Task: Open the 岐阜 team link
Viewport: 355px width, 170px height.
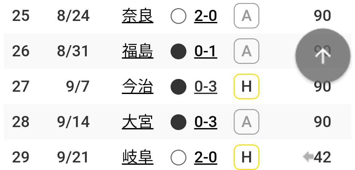Action: tap(138, 157)
